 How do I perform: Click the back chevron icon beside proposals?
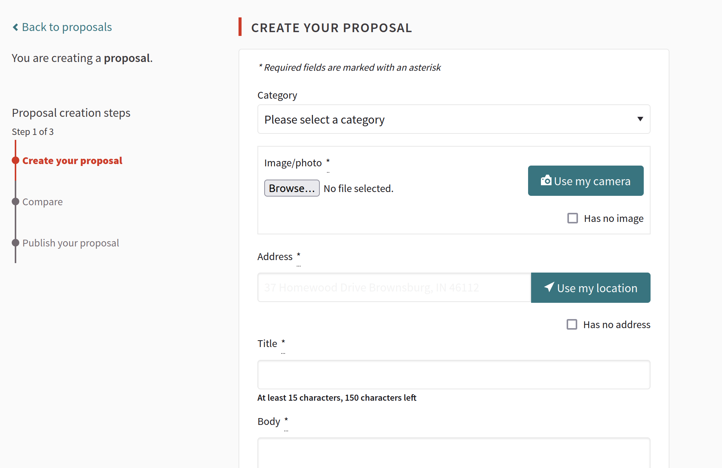tap(15, 27)
